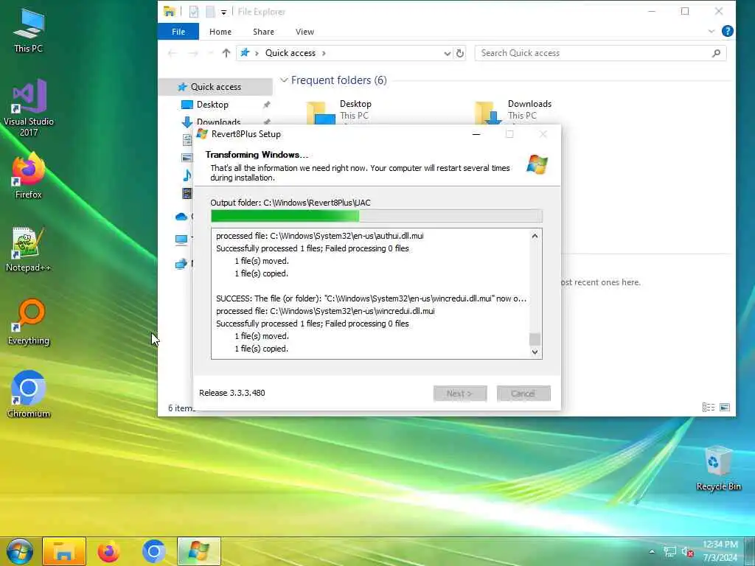Refresh Quick access view
Viewport: 755px width, 566px height.
460,53
